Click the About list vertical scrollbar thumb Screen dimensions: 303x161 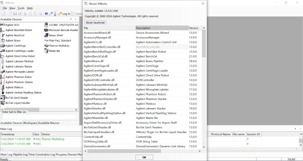click(204, 44)
